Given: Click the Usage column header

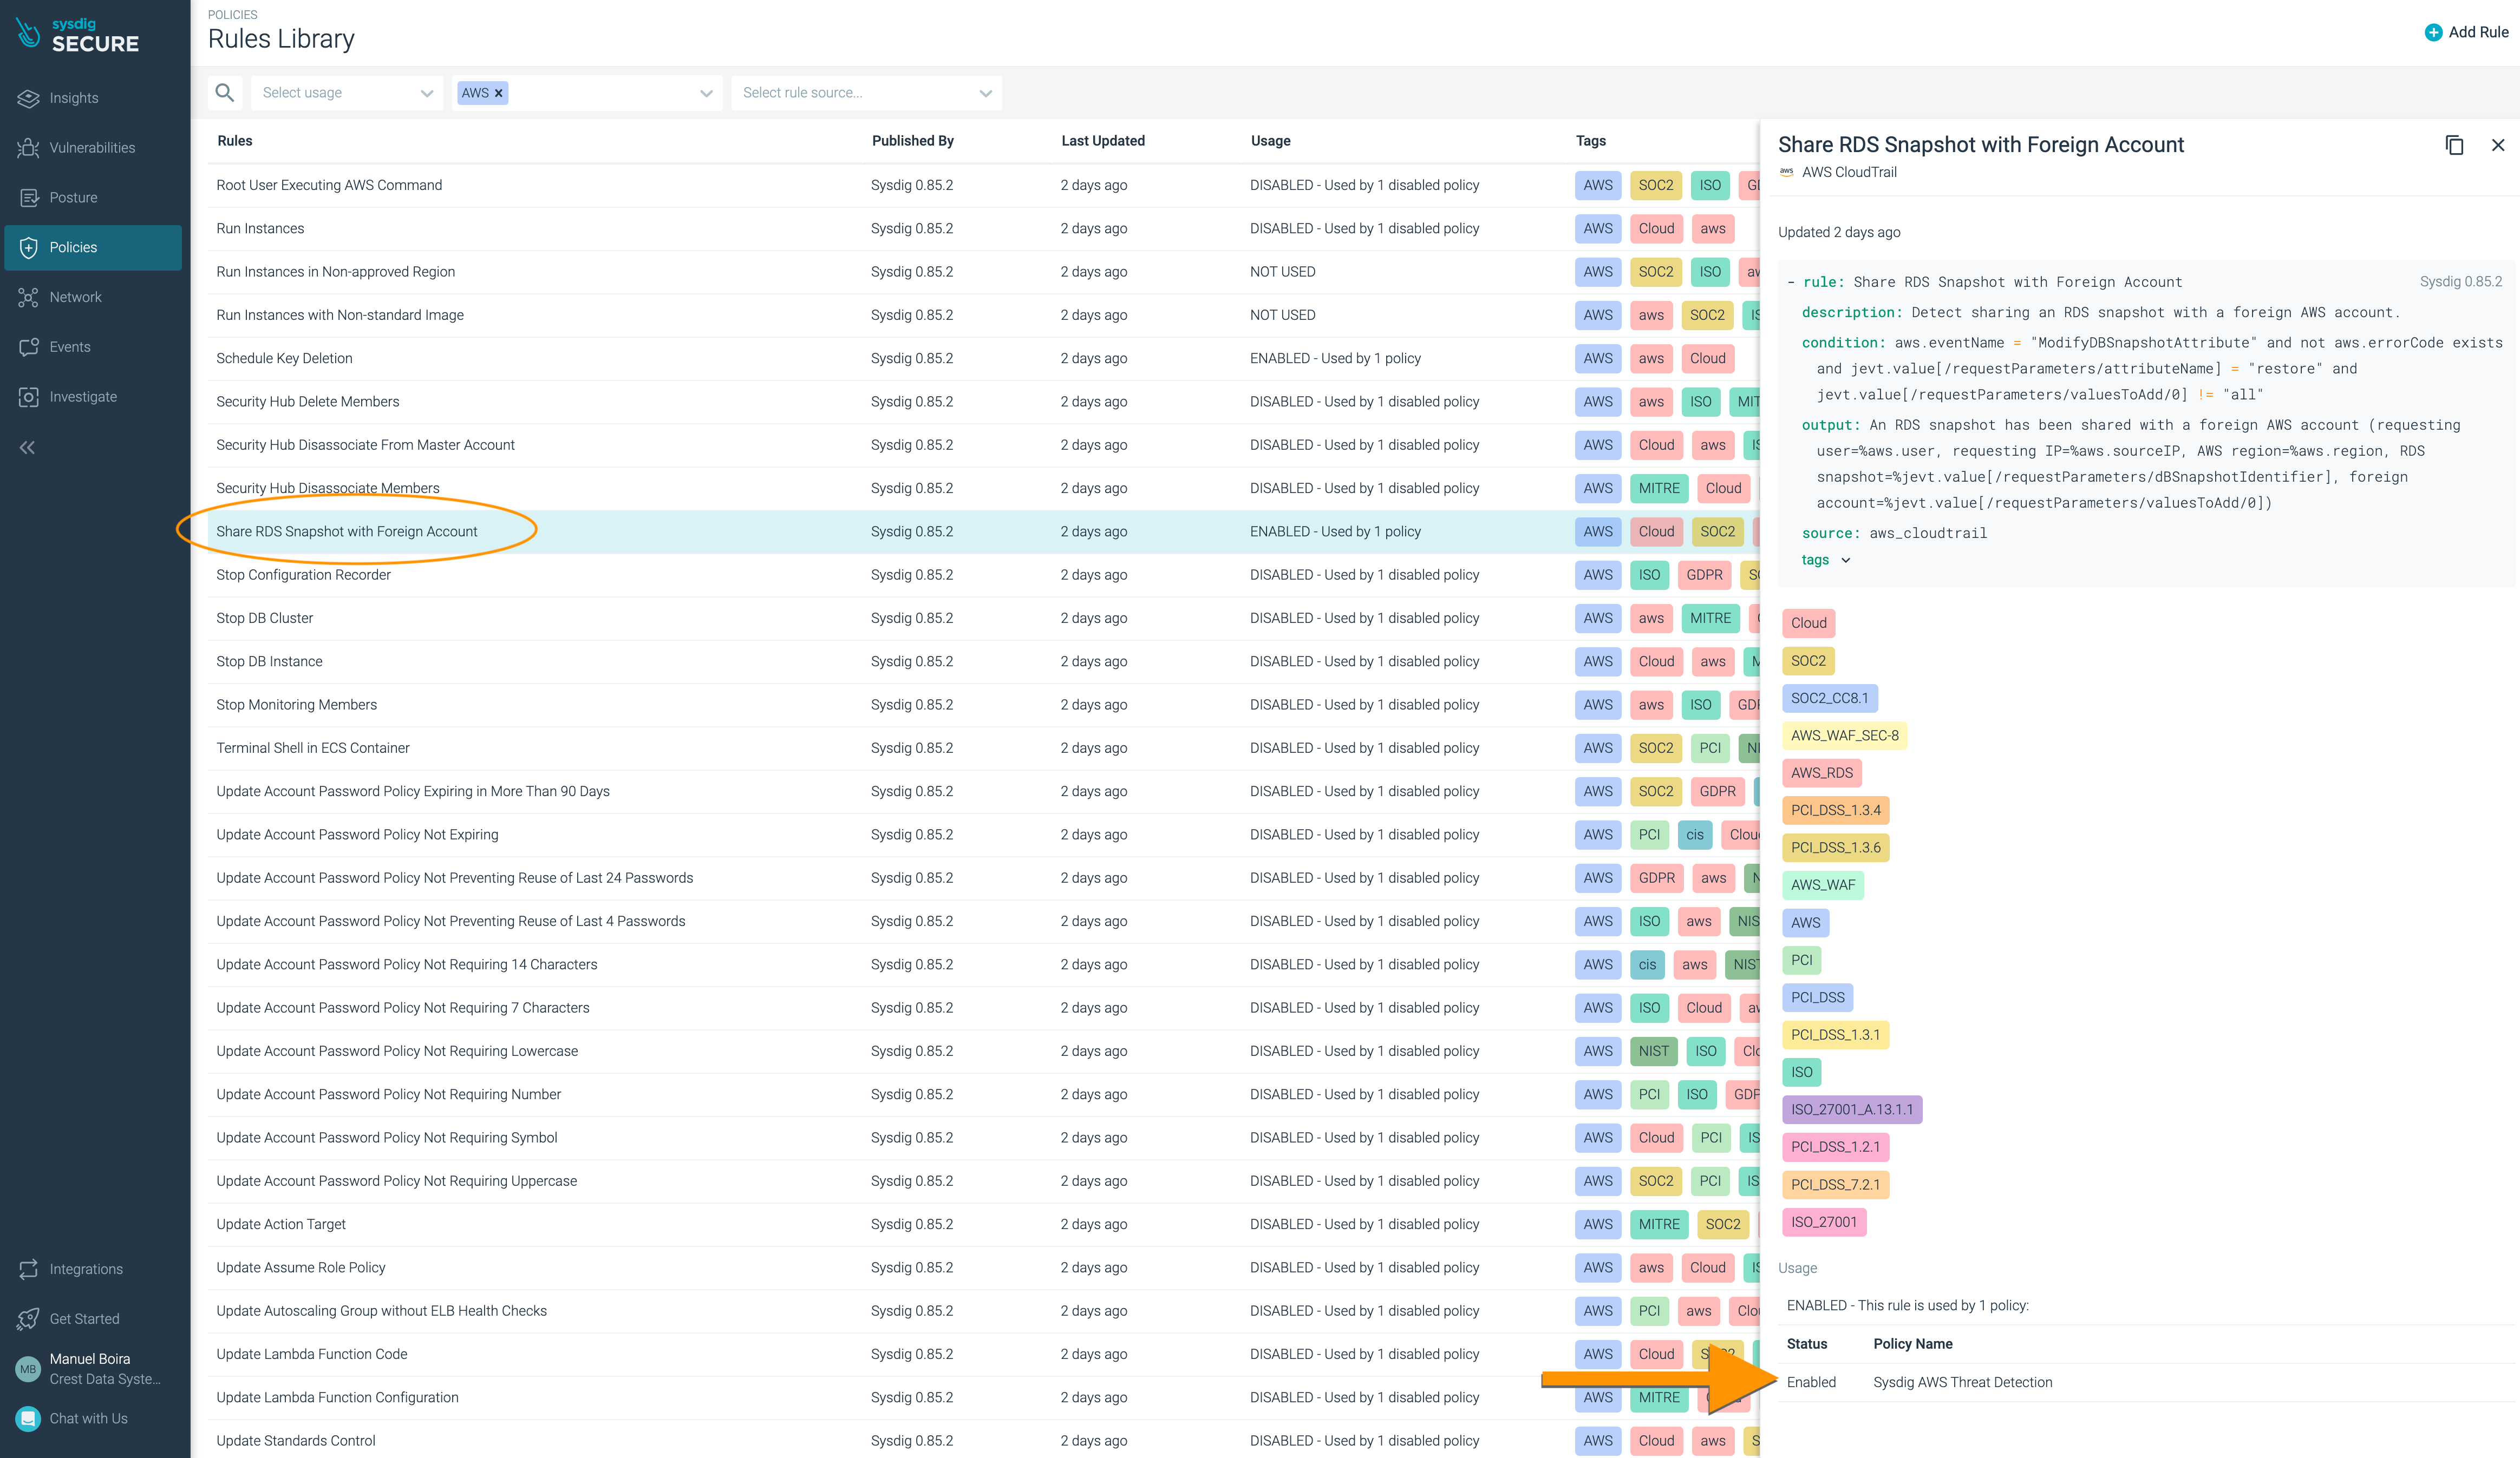Looking at the screenshot, I should 1270,141.
